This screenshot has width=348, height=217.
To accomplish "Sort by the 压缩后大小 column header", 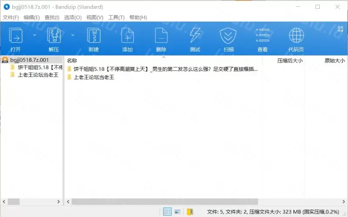I will tap(290, 60).
